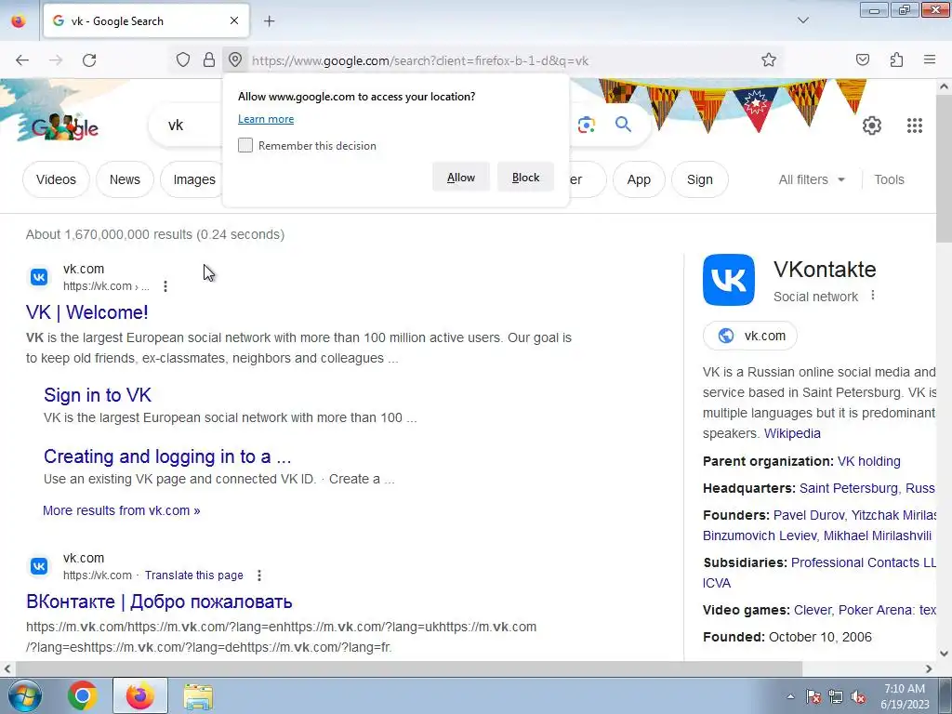
Task: Filter results by Videos
Action: [x=56, y=179]
